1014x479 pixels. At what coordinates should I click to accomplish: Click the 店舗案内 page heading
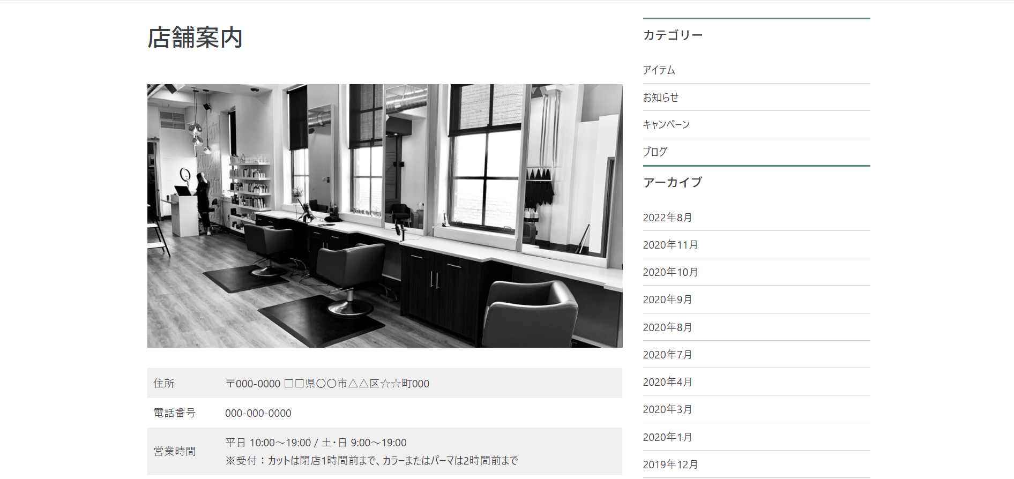[x=195, y=38]
